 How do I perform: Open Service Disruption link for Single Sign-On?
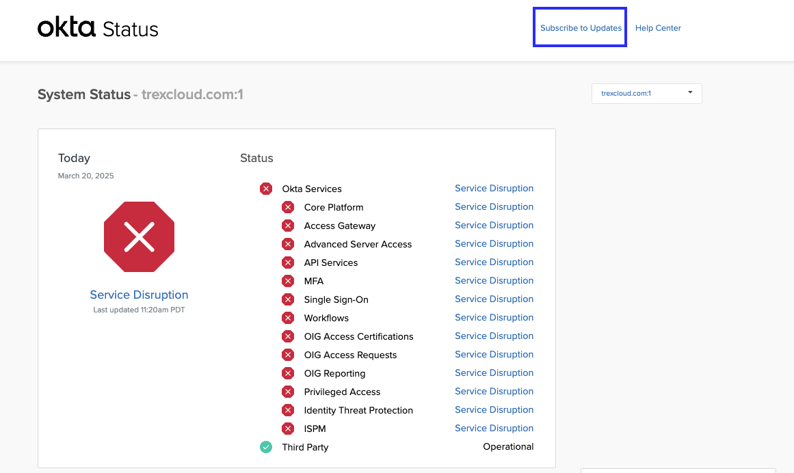point(494,299)
